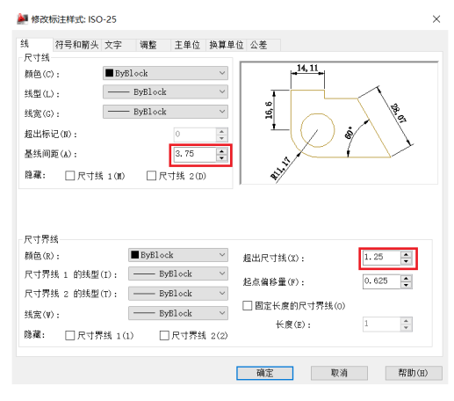
Task: Open the 主单位 tab
Action: [188, 45]
